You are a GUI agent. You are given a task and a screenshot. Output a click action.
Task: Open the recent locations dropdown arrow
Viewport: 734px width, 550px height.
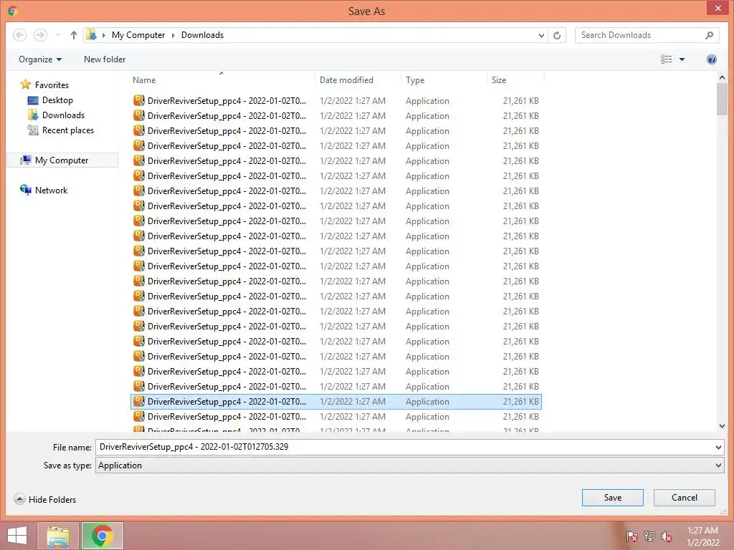pyautogui.click(x=57, y=35)
